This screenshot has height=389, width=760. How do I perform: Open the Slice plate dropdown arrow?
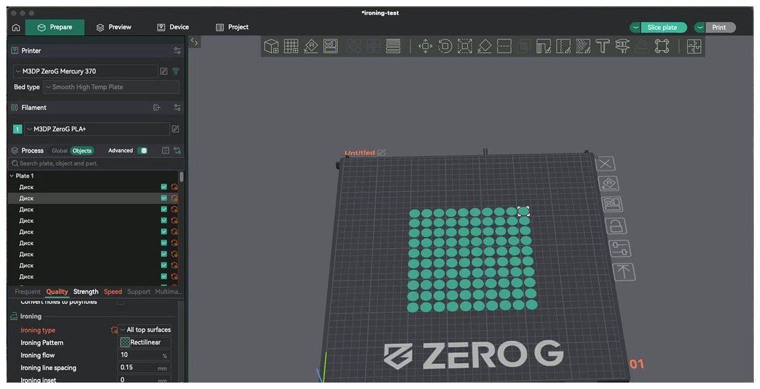click(636, 27)
